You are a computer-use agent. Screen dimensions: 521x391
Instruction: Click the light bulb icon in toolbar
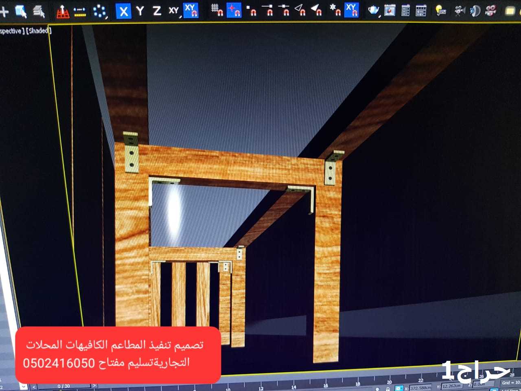pos(440,10)
